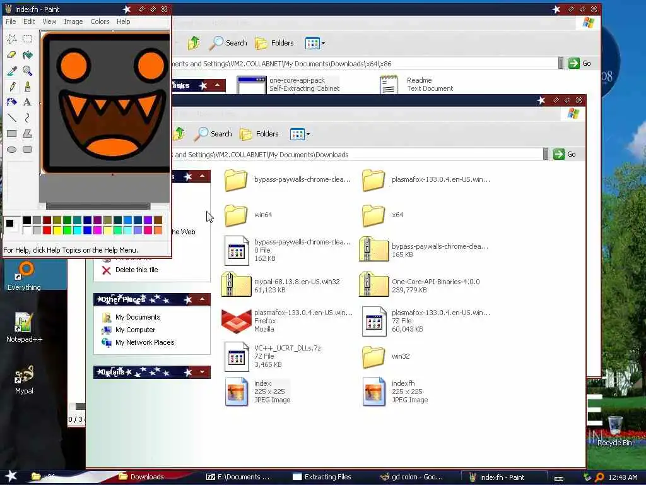The height and width of the screenshot is (485, 646).
Task: Click Folders in the x86 window toolbar
Action: pyautogui.click(x=274, y=43)
